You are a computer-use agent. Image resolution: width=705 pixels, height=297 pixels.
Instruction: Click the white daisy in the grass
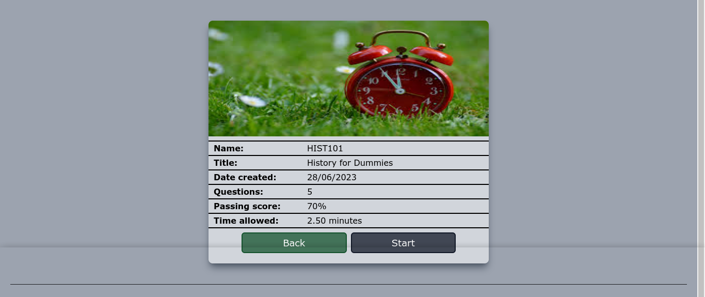coord(252,101)
